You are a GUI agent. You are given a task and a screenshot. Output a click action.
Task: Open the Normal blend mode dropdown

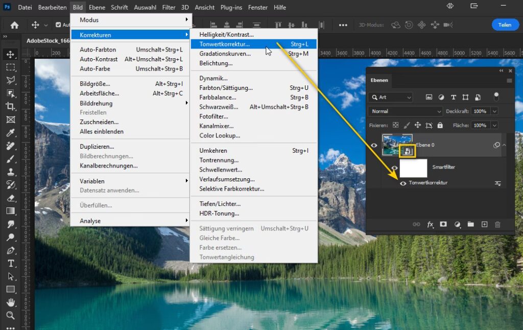406,111
